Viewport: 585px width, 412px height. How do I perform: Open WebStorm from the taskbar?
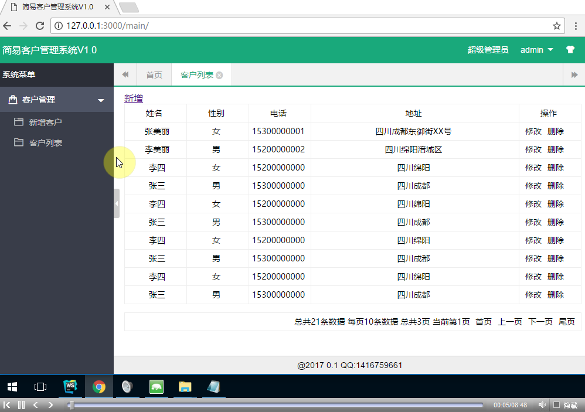[70, 387]
